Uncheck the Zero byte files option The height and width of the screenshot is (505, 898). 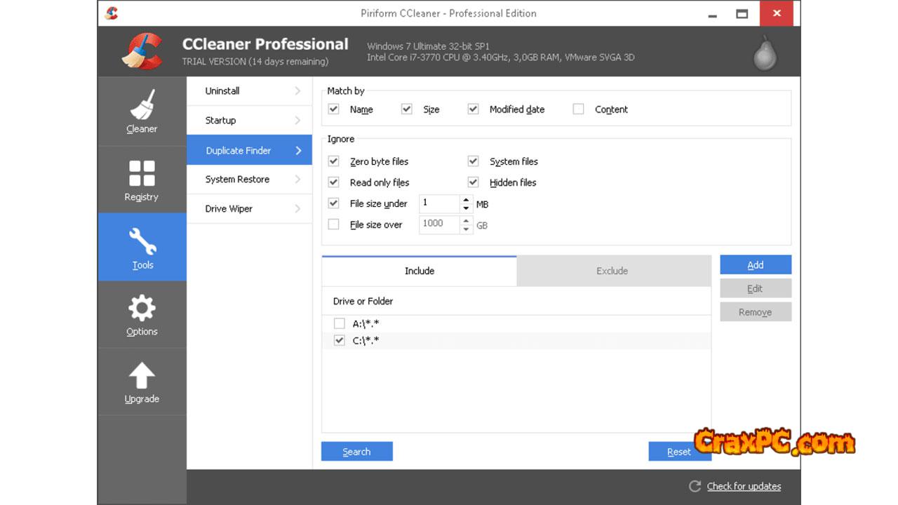[x=334, y=161]
